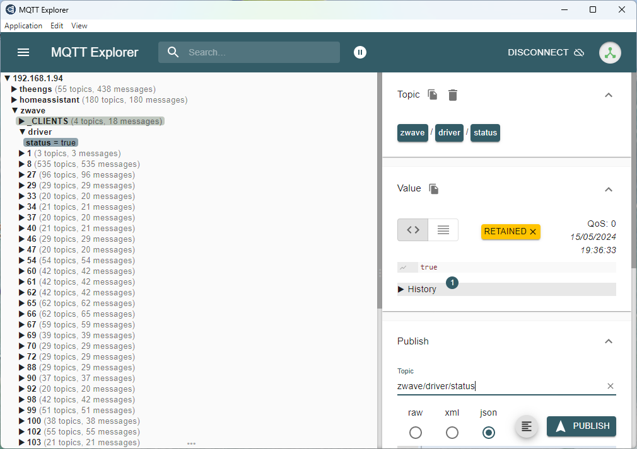637x449 pixels.
Task: Copy the topic path to clipboard
Action: pyautogui.click(x=433, y=94)
